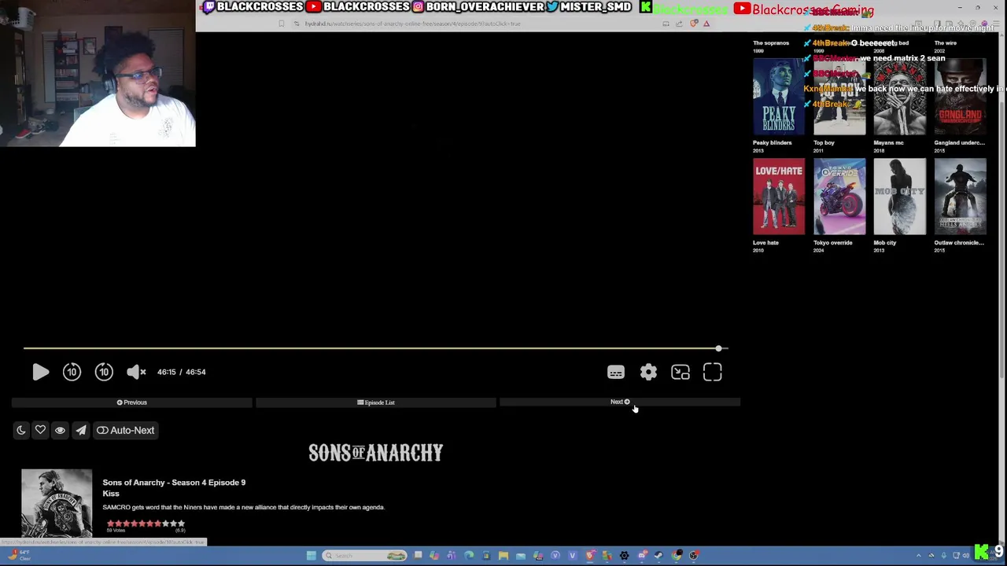Click 'The sopranos' title link
Screen dimensions: 1007x566
click(x=770, y=43)
